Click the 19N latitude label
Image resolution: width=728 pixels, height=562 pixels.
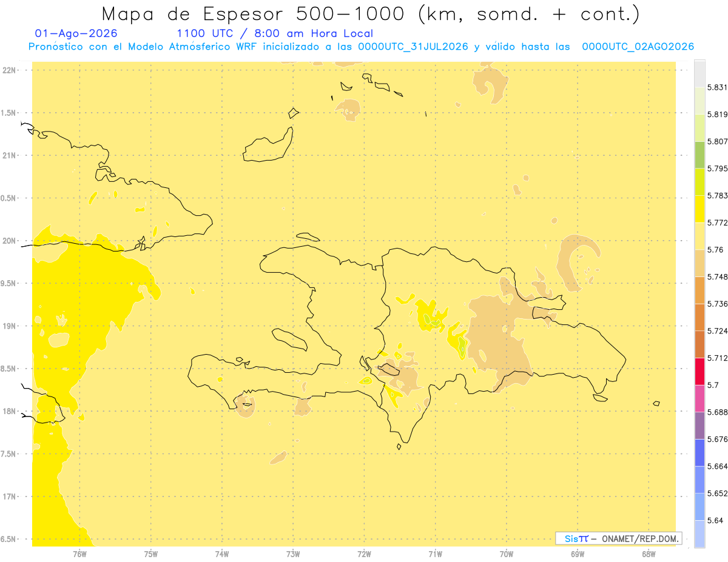[x=9, y=326]
